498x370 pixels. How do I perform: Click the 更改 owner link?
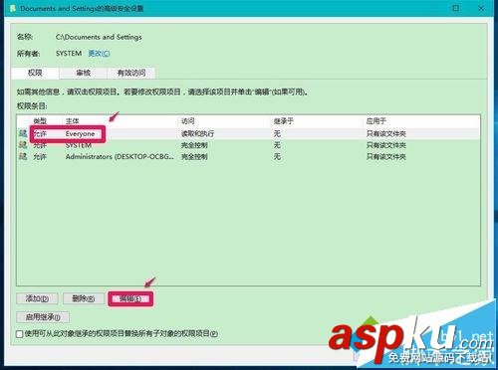(x=99, y=53)
